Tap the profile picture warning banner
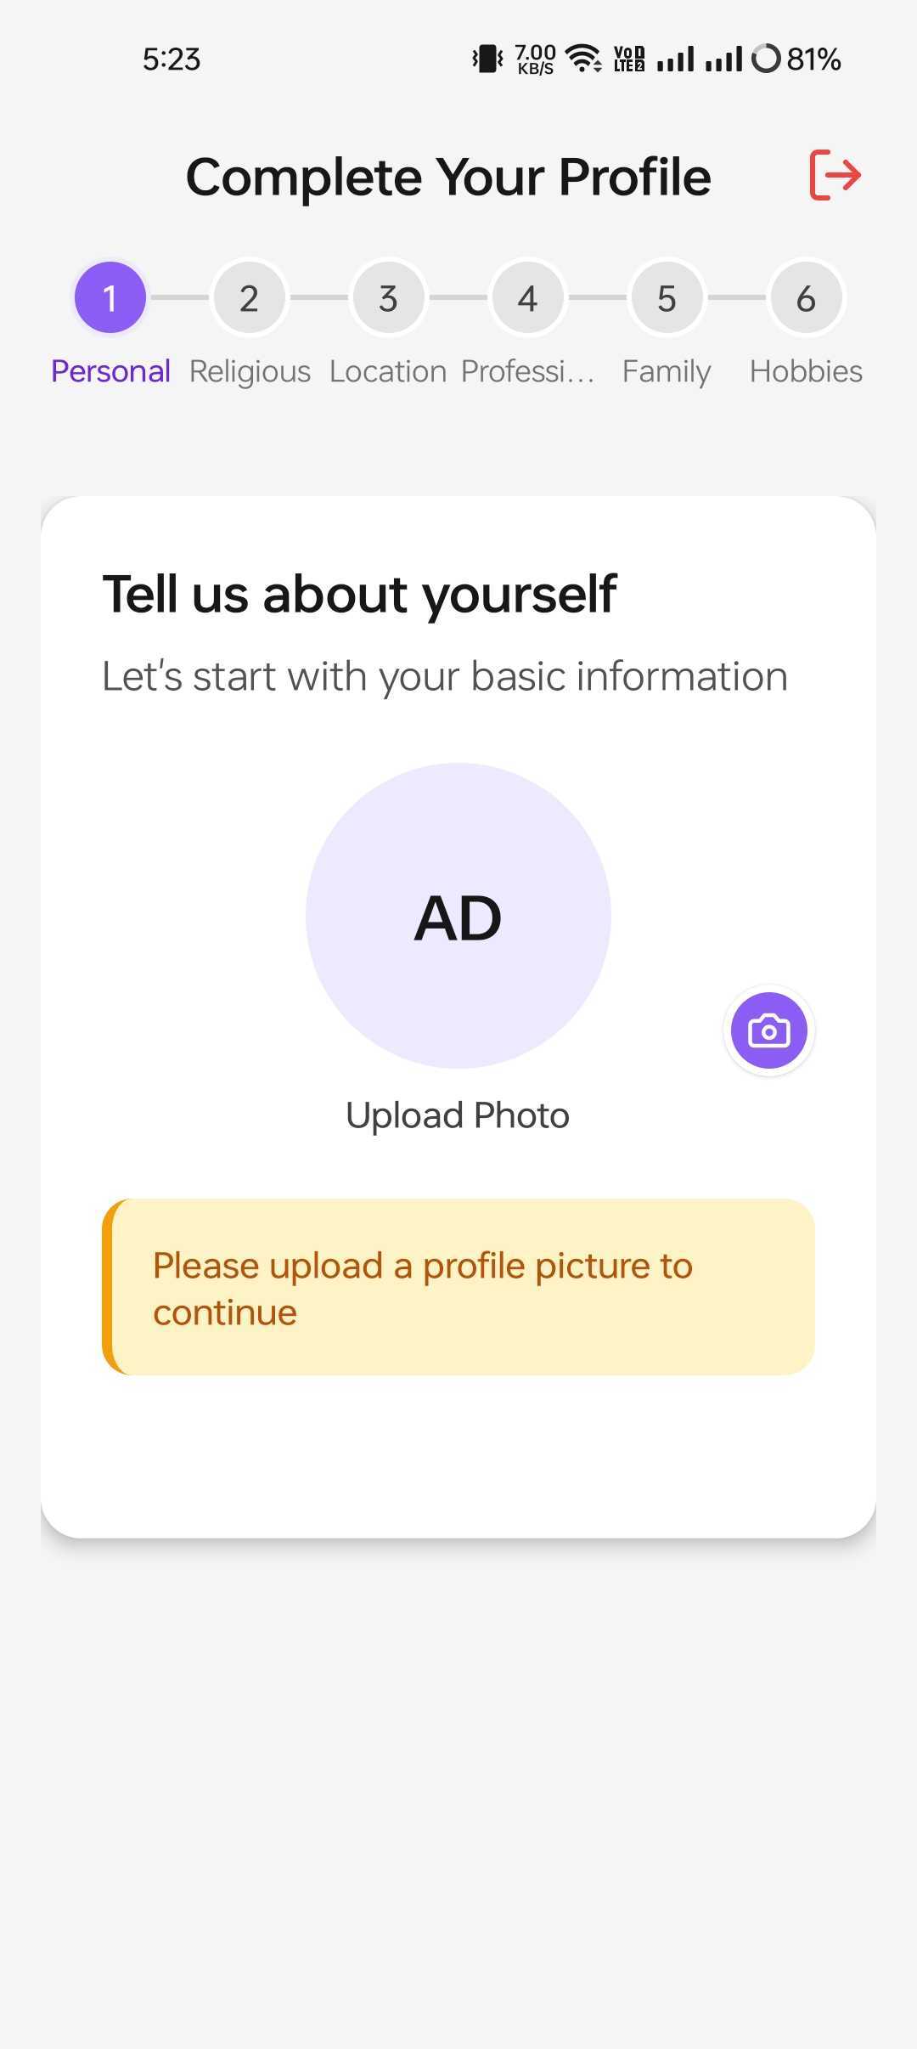917x2049 pixels. pos(458,1287)
